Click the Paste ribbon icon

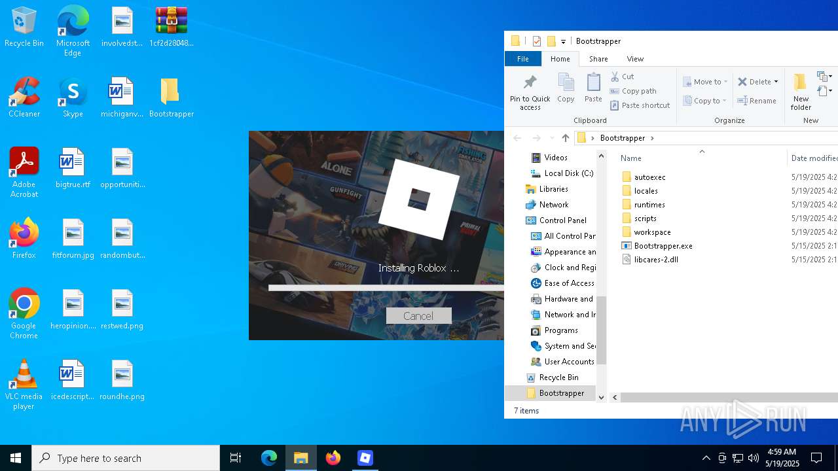[x=593, y=88]
